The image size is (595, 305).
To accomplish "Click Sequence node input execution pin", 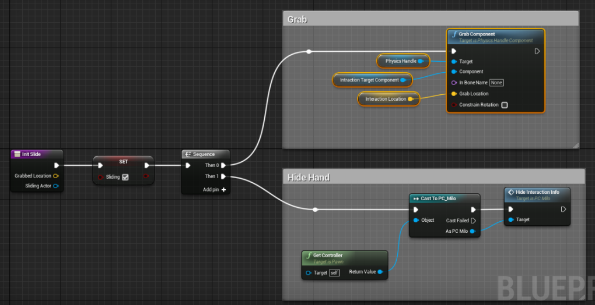I will point(188,165).
